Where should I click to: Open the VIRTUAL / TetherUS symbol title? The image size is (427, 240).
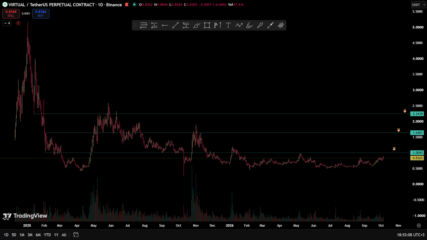tap(65, 5)
